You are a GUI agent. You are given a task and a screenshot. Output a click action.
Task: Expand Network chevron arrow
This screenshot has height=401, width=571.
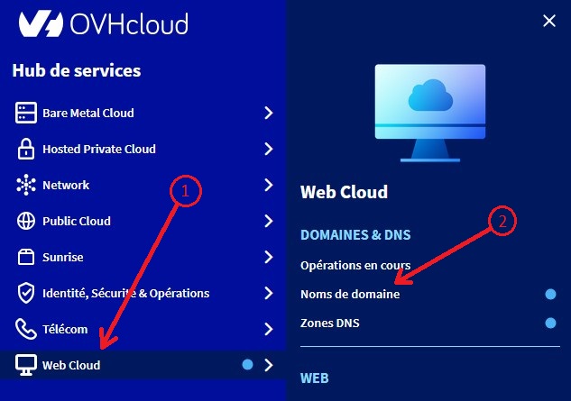[269, 185]
